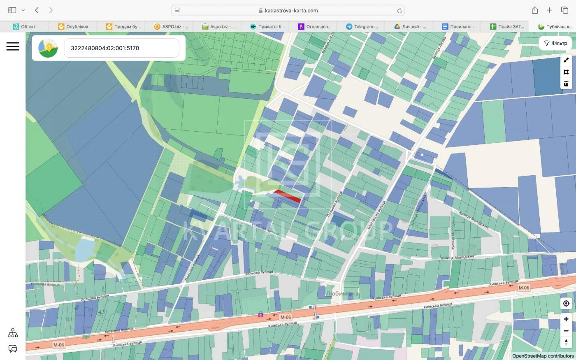
Task: Click the map pin logo
Action: tap(48, 48)
